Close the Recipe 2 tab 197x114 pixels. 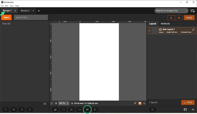tap(33, 11)
